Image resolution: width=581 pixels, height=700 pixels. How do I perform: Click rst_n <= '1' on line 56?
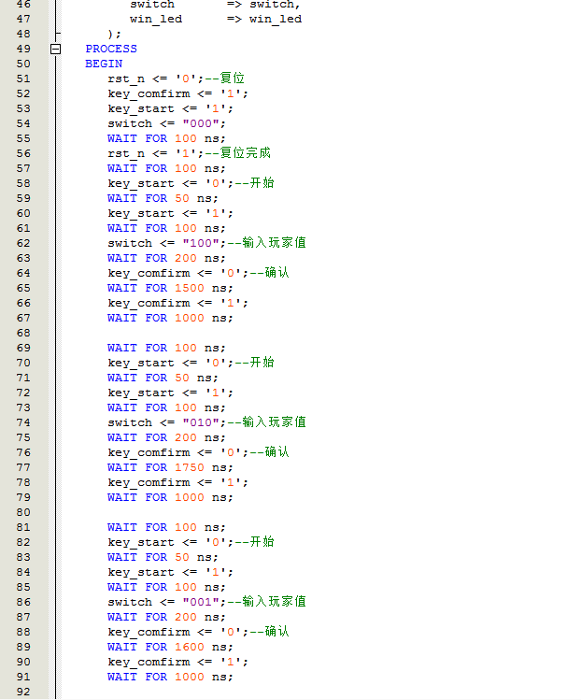pyautogui.click(x=155, y=153)
